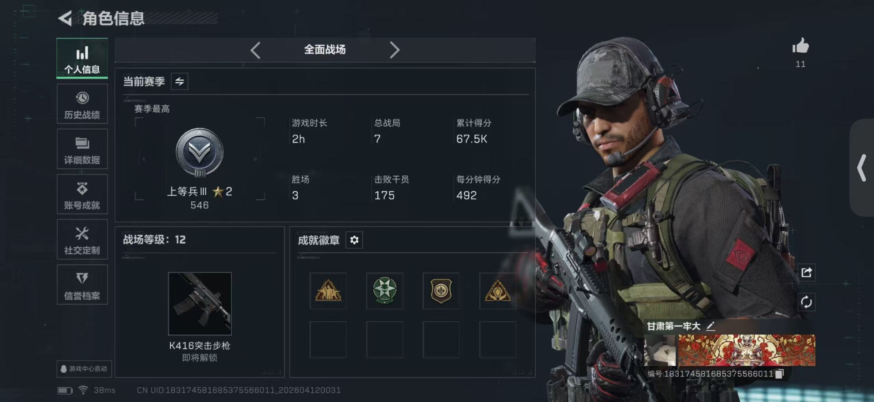Open the 历史战绩 tab
Image resolution: width=874 pixels, height=402 pixels.
82,104
